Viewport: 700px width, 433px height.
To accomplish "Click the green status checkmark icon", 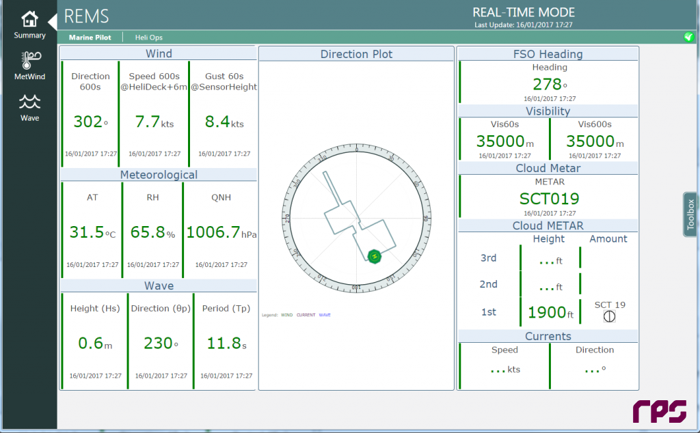I will point(688,37).
